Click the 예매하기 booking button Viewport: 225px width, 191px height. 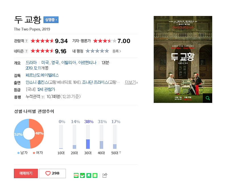(x=26, y=173)
